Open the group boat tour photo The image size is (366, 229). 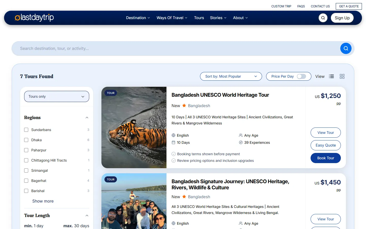point(134,201)
